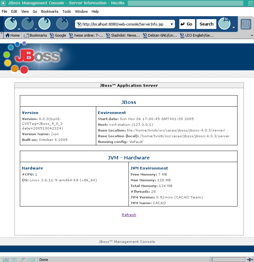Click the disabled Forward arrow button
The width and height of the screenshot is (254, 262).
point(28,24)
